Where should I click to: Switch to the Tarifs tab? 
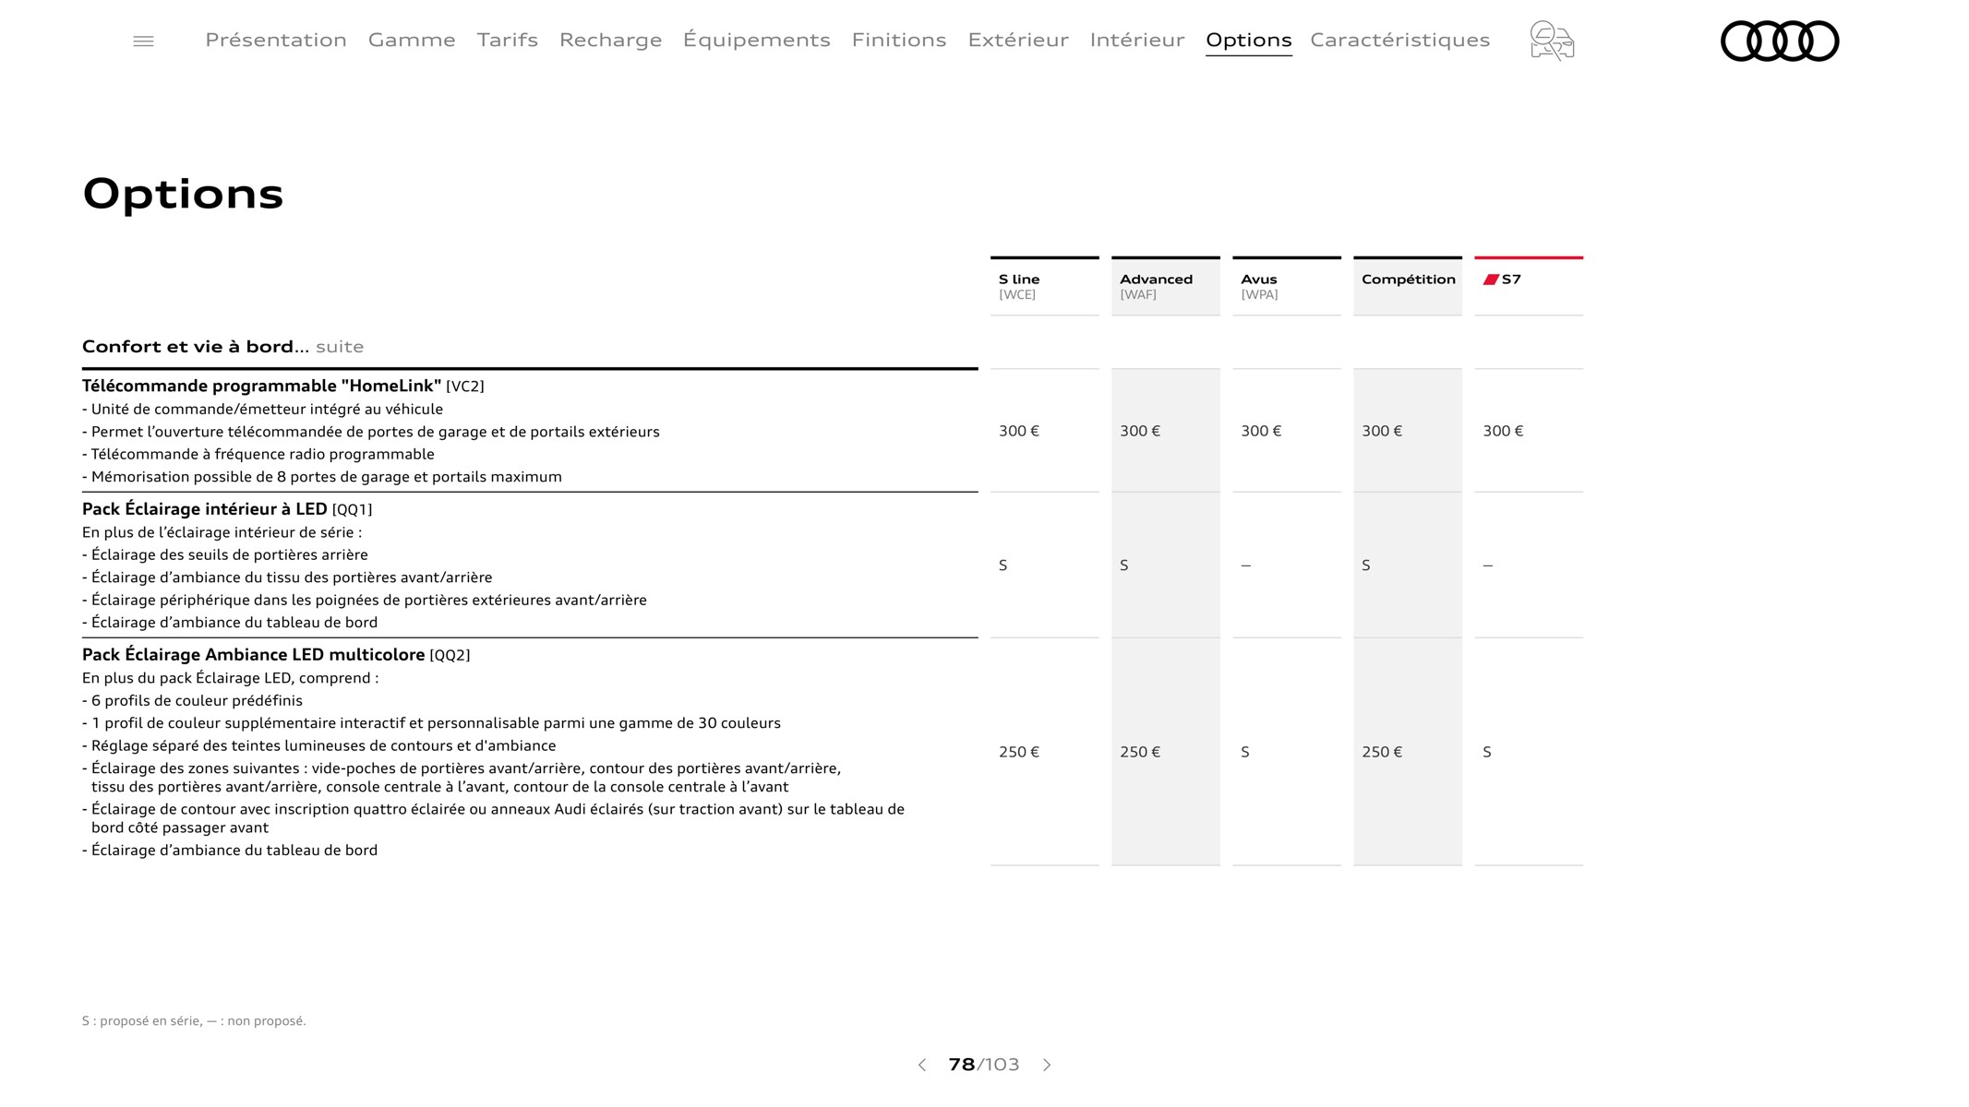[x=507, y=40]
